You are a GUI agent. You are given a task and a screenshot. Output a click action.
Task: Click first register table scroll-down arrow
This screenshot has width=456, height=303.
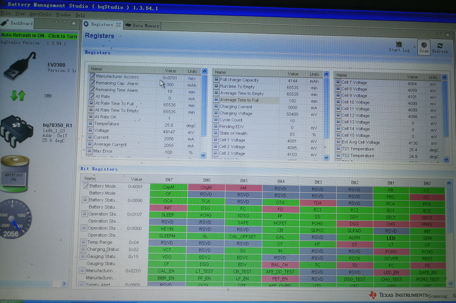click(203, 155)
